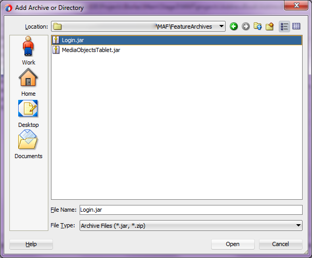Click the Open button

(x=232, y=244)
